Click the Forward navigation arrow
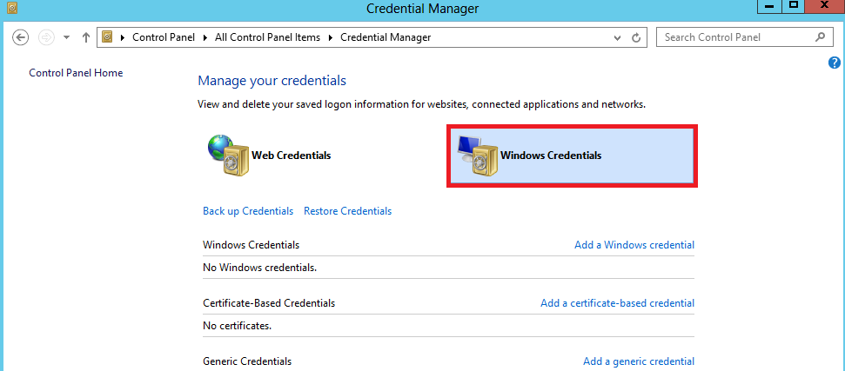Viewport: 845px width, 371px height. [x=46, y=37]
